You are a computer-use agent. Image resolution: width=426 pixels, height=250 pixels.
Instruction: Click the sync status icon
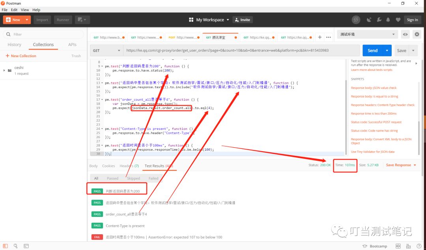[x=356, y=20]
